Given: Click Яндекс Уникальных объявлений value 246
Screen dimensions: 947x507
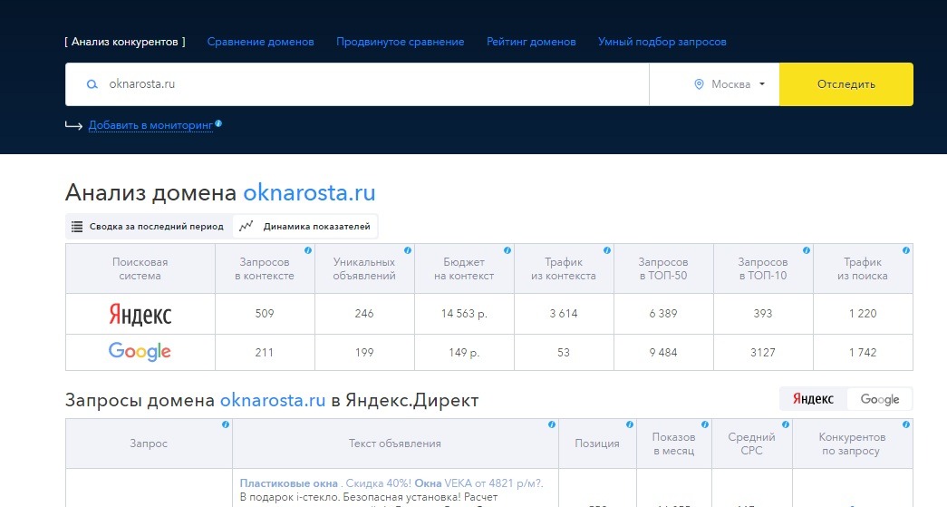Looking at the screenshot, I should 364,313.
